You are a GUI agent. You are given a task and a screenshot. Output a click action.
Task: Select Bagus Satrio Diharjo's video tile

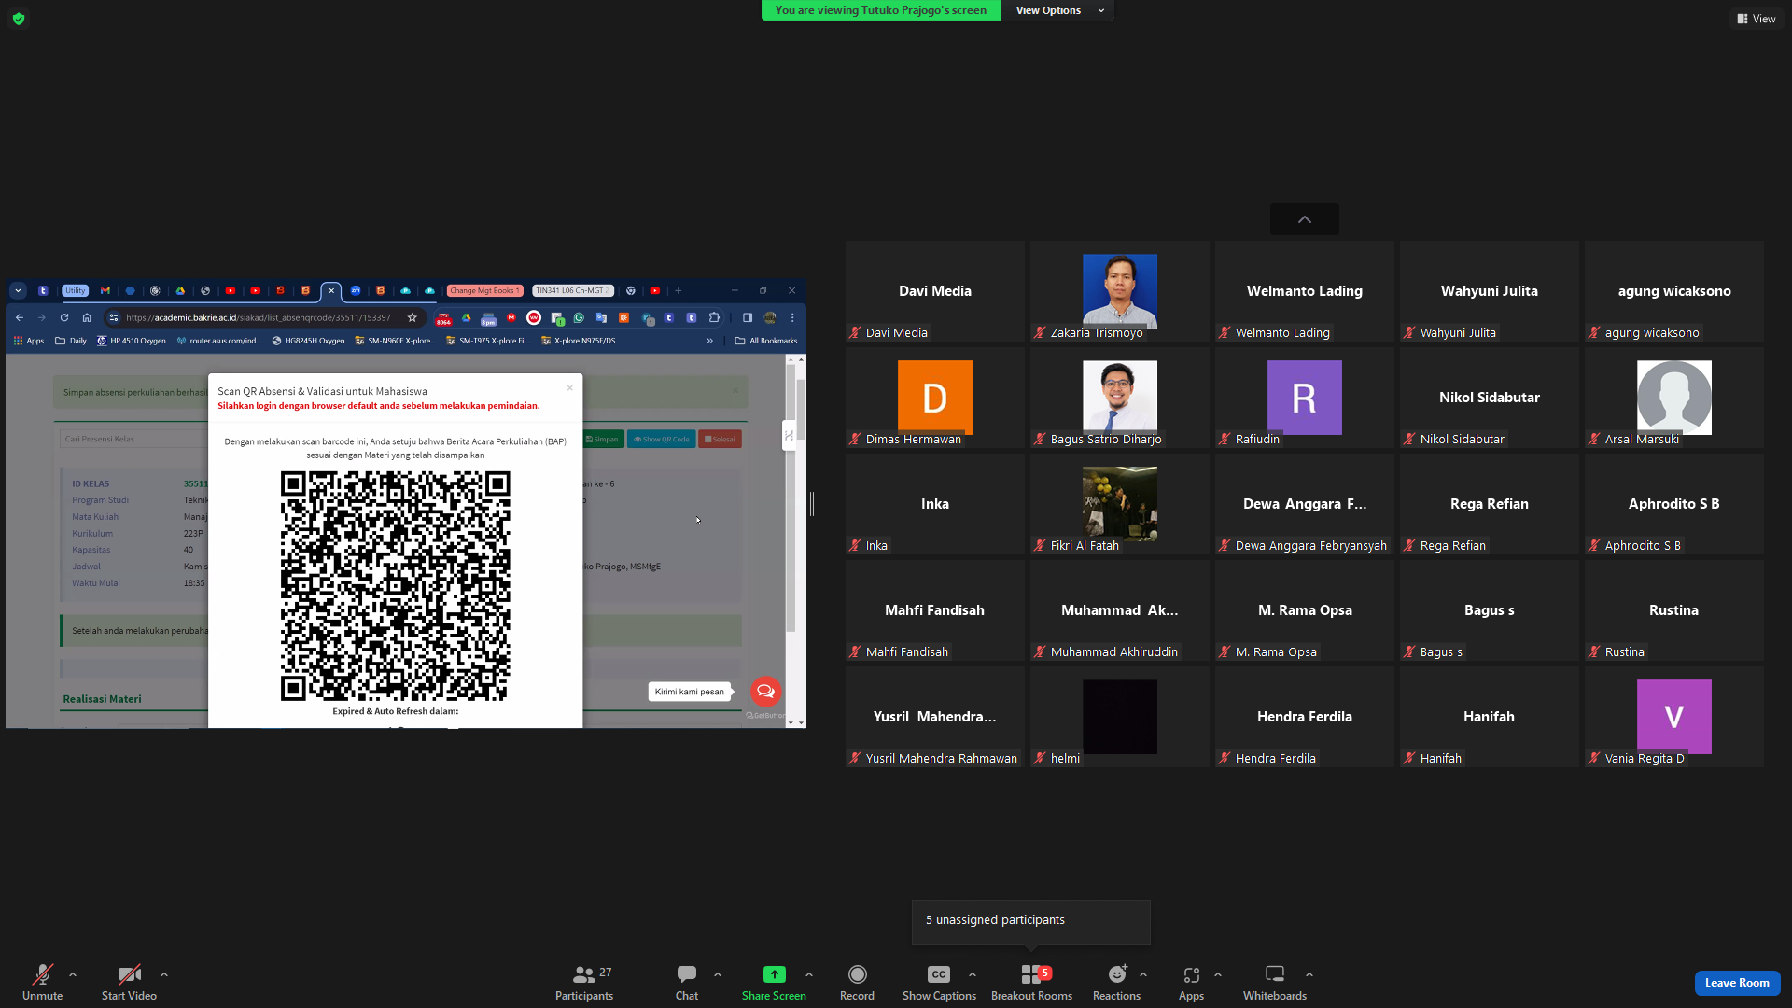[1119, 398]
